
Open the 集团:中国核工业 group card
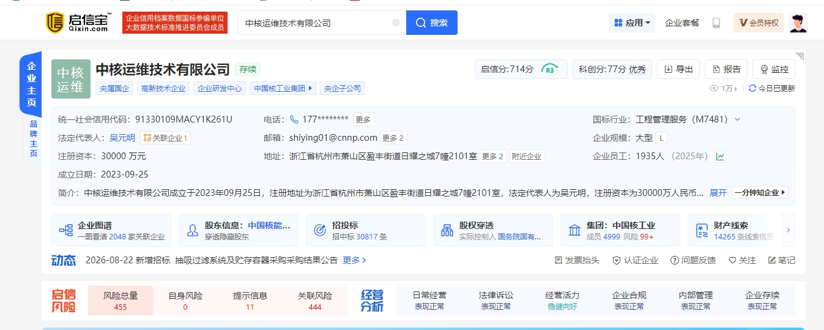[x=620, y=230]
